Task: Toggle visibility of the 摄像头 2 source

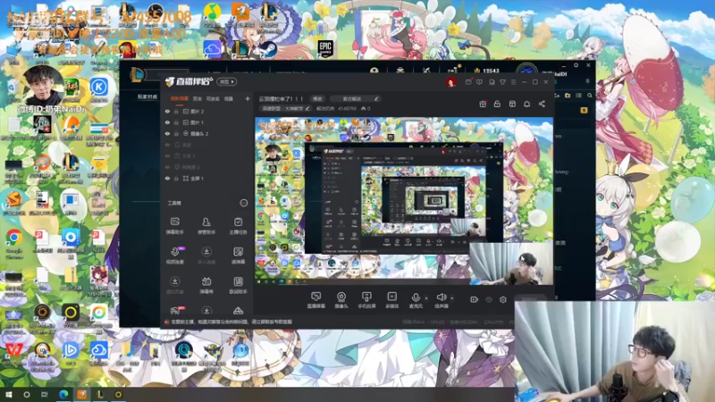Action: click(167, 133)
